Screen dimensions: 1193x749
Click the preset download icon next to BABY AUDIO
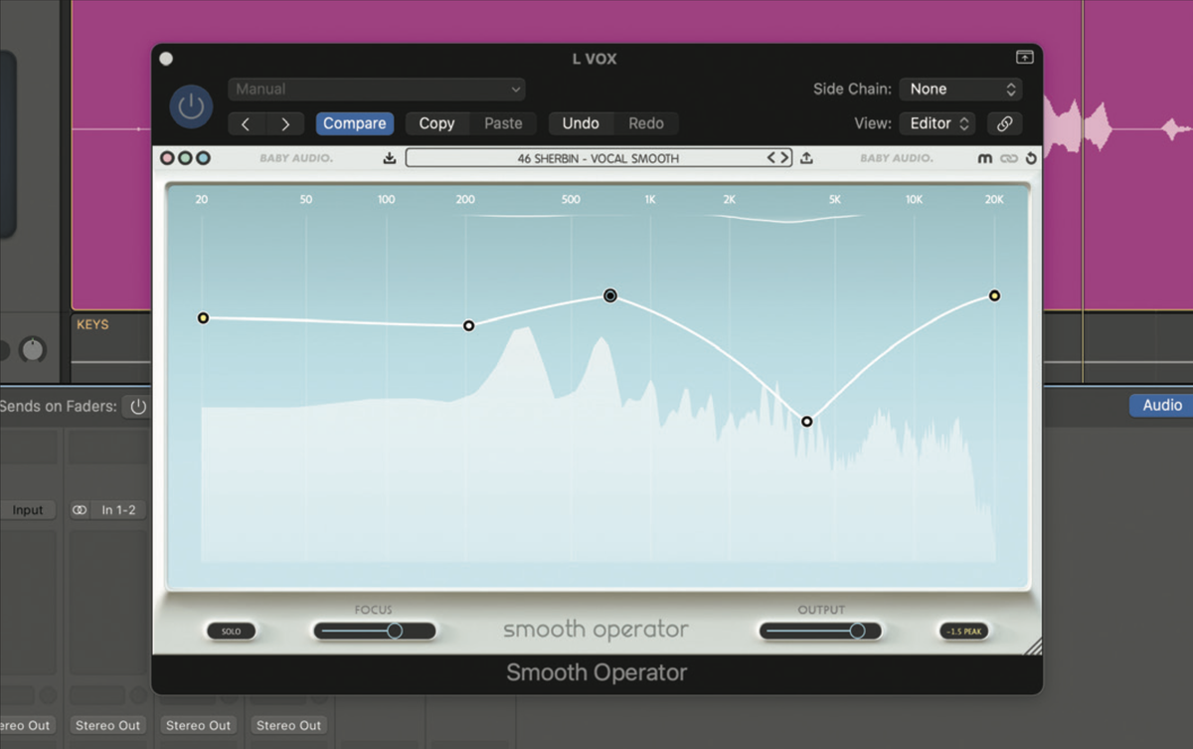[x=388, y=157]
